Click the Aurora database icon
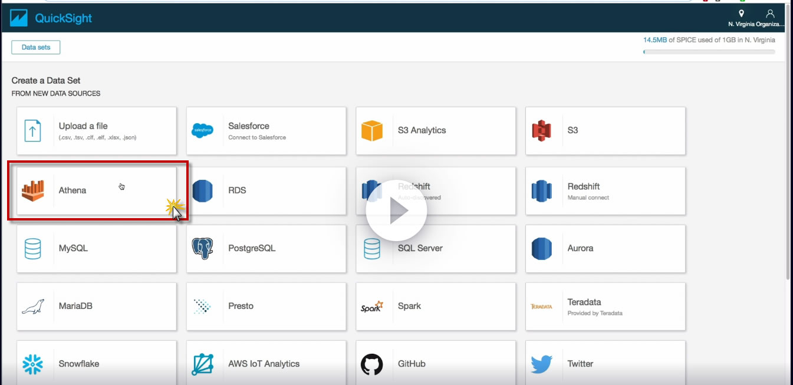The width and height of the screenshot is (793, 385). pyautogui.click(x=541, y=248)
